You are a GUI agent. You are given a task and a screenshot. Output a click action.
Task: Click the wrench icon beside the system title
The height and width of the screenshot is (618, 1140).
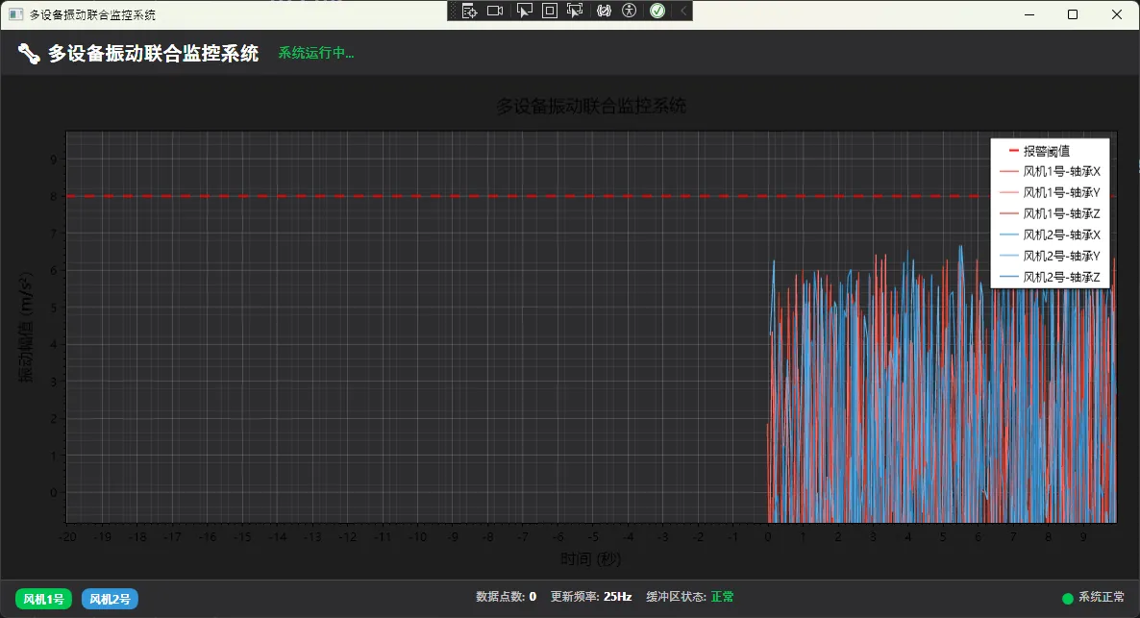point(29,54)
